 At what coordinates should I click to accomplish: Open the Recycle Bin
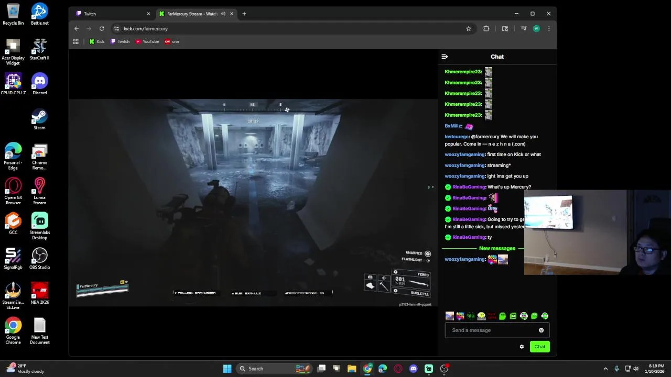(13, 14)
